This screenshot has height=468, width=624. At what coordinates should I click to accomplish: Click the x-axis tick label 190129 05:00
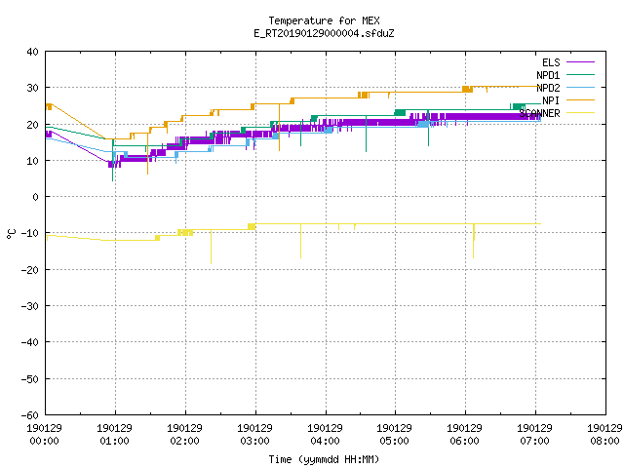(394, 434)
